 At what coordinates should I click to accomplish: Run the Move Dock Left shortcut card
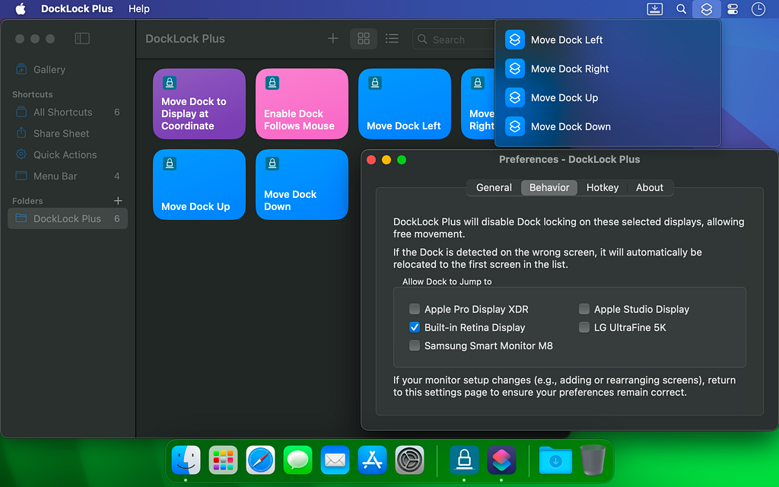click(405, 103)
